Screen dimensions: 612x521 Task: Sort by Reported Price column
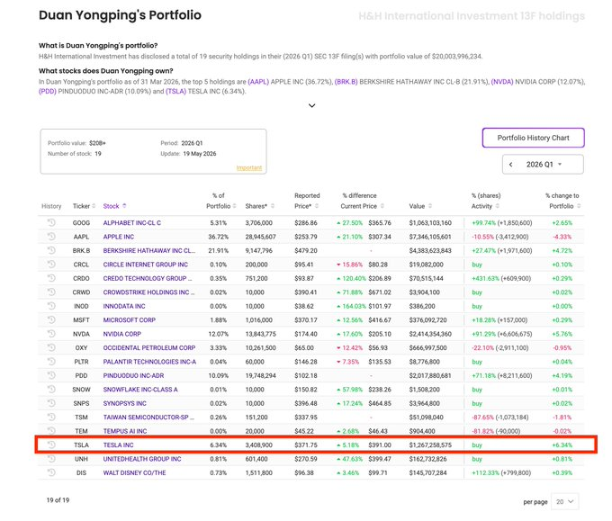[307, 201]
